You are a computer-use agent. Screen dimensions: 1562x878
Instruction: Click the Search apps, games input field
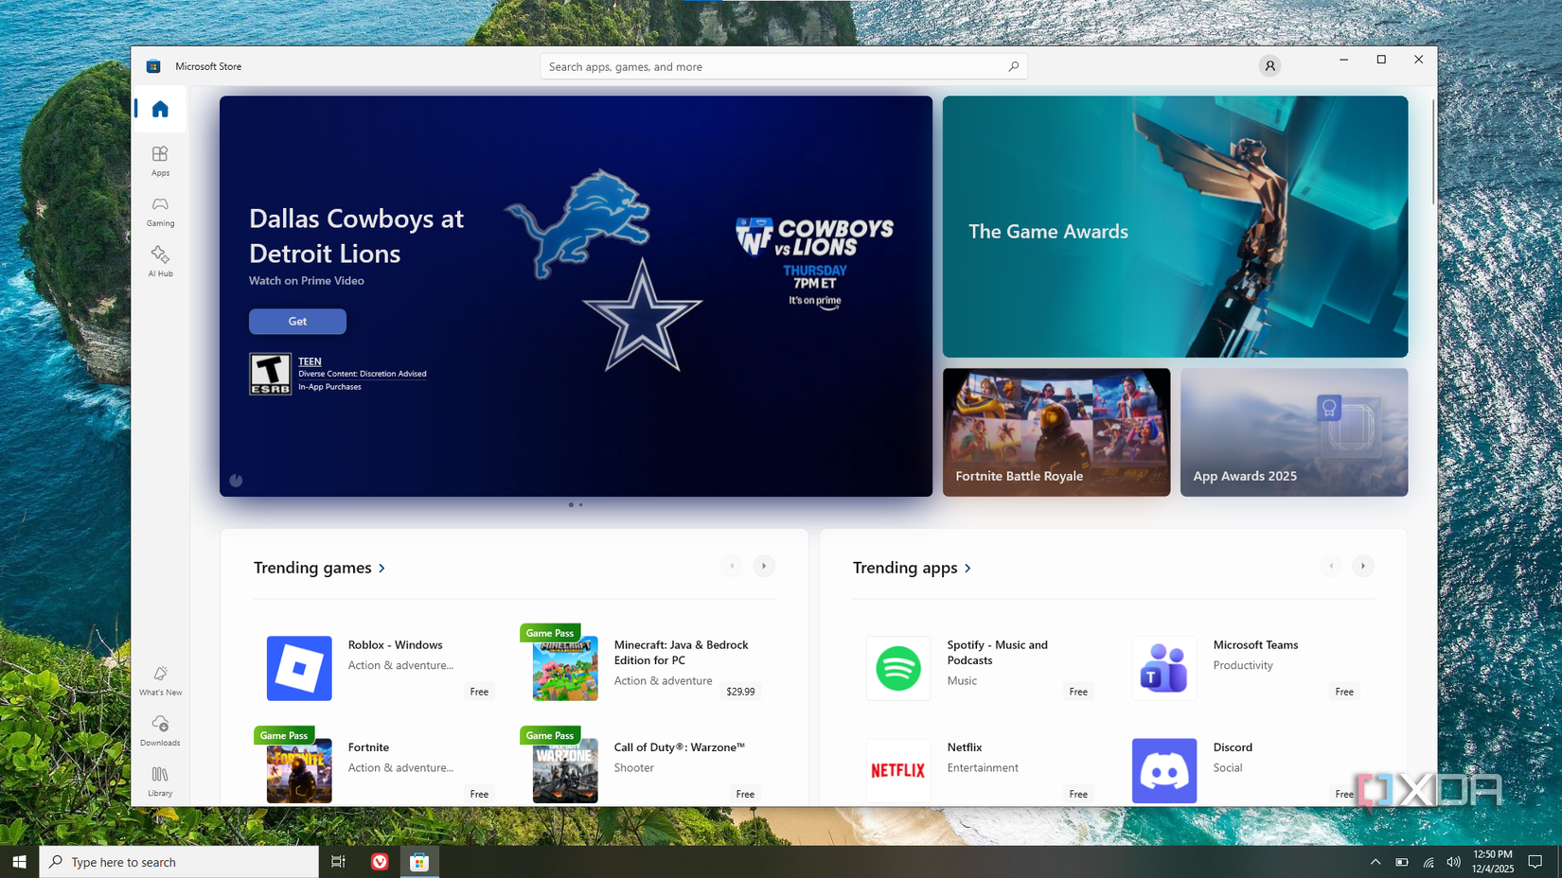tap(784, 66)
